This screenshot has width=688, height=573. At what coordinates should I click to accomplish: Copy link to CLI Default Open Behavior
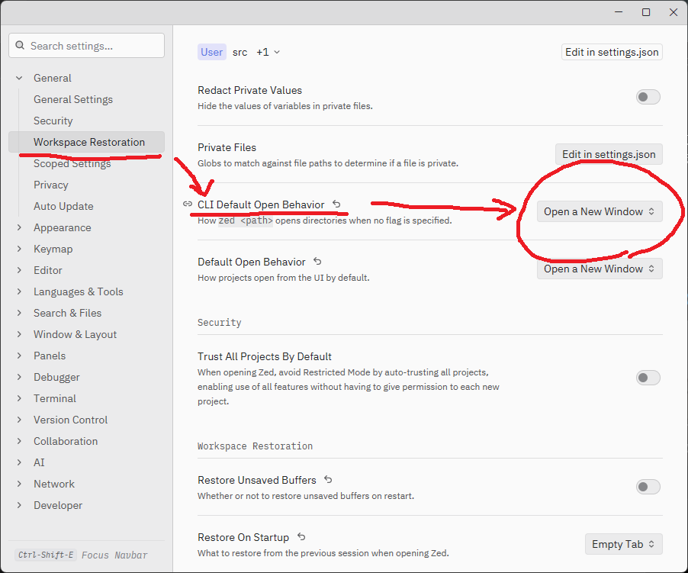[x=188, y=204]
